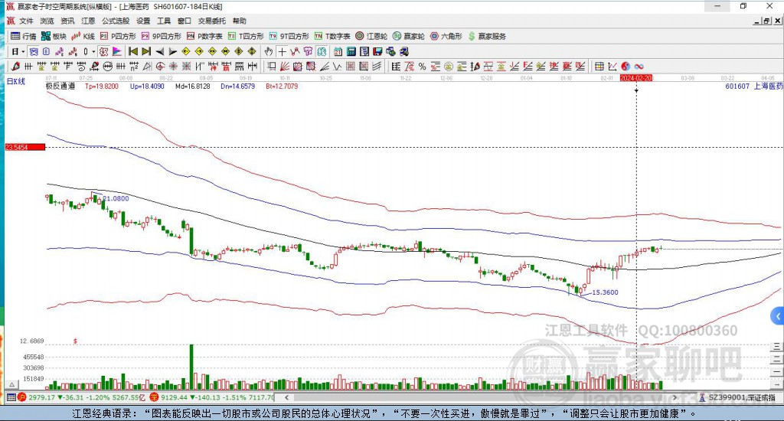
Task: Open the 文件 menu
Action: [x=26, y=21]
